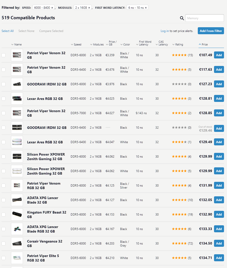Image resolution: width=227 pixels, height=268 pixels.
Task: Click the DDR5-7000 speed cell
Action: point(78,113)
